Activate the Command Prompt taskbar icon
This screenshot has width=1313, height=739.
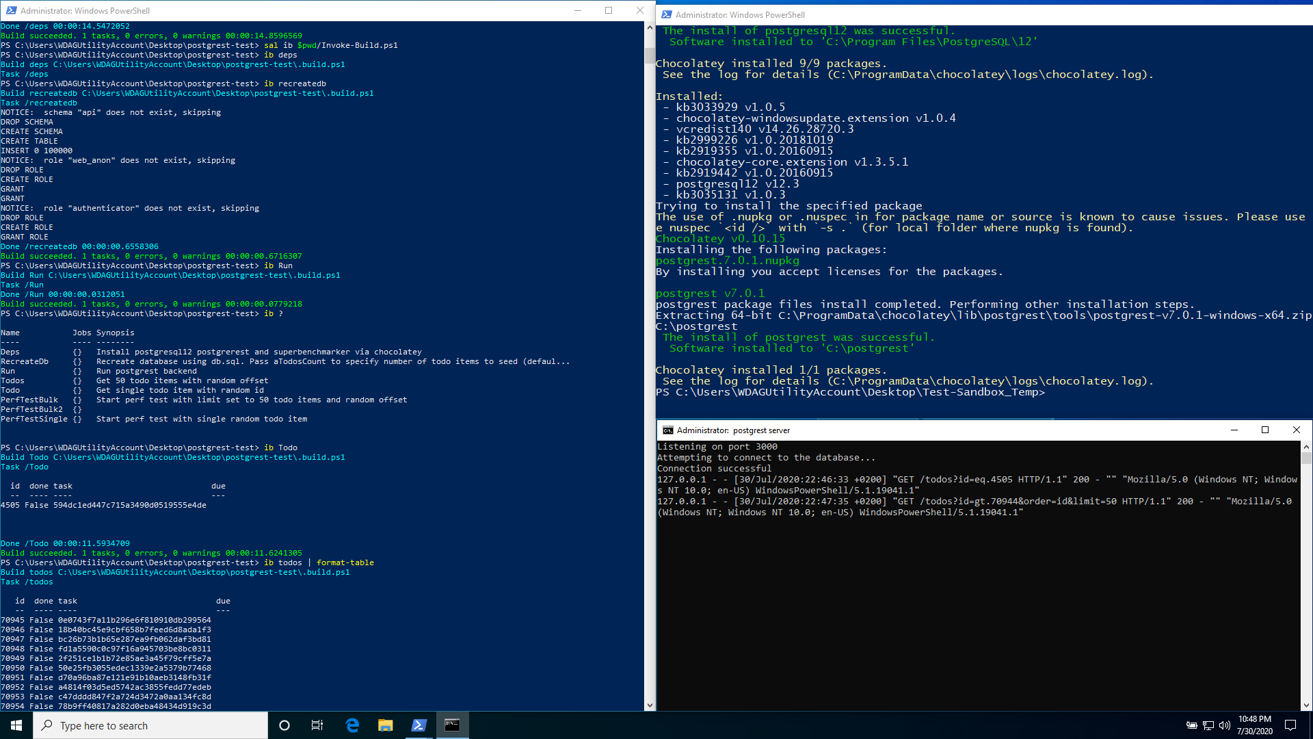(x=452, y=725)
